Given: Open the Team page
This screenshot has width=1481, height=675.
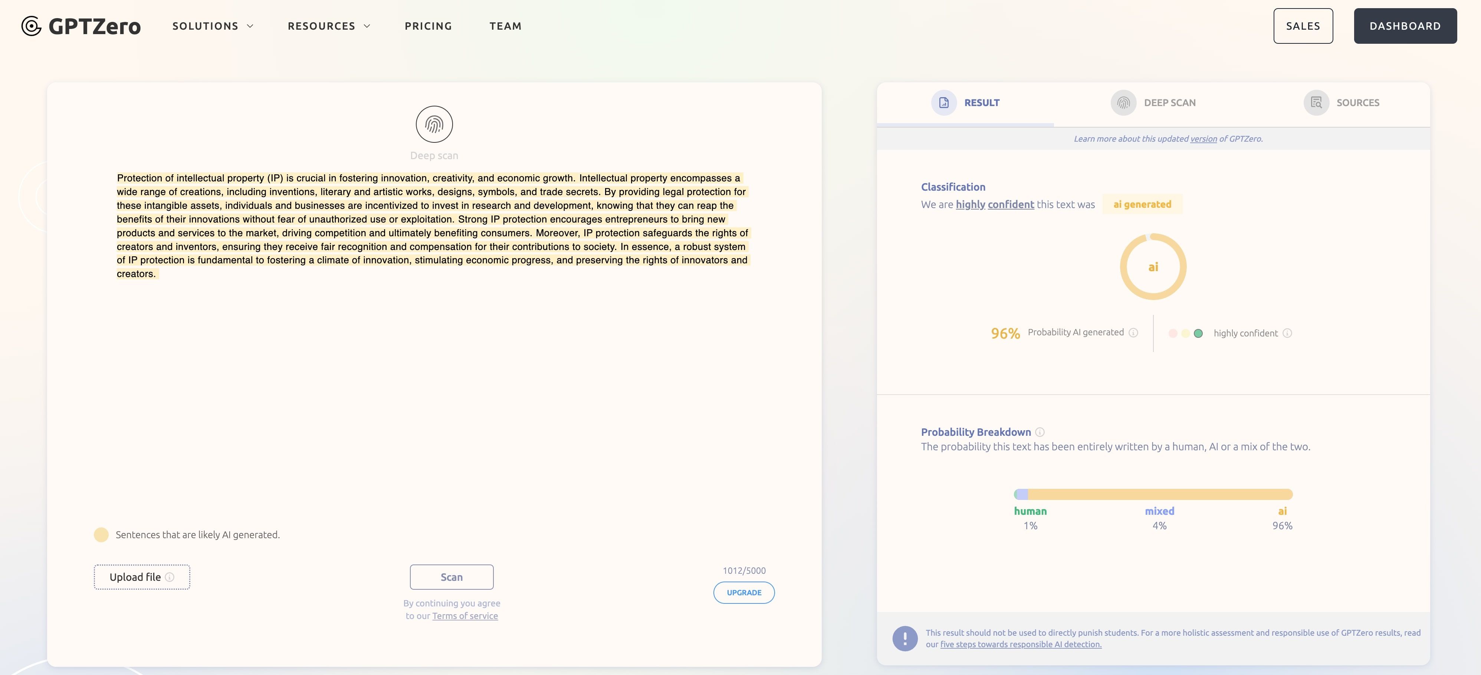Looking at the screenshot, I should tap(505, 26).
